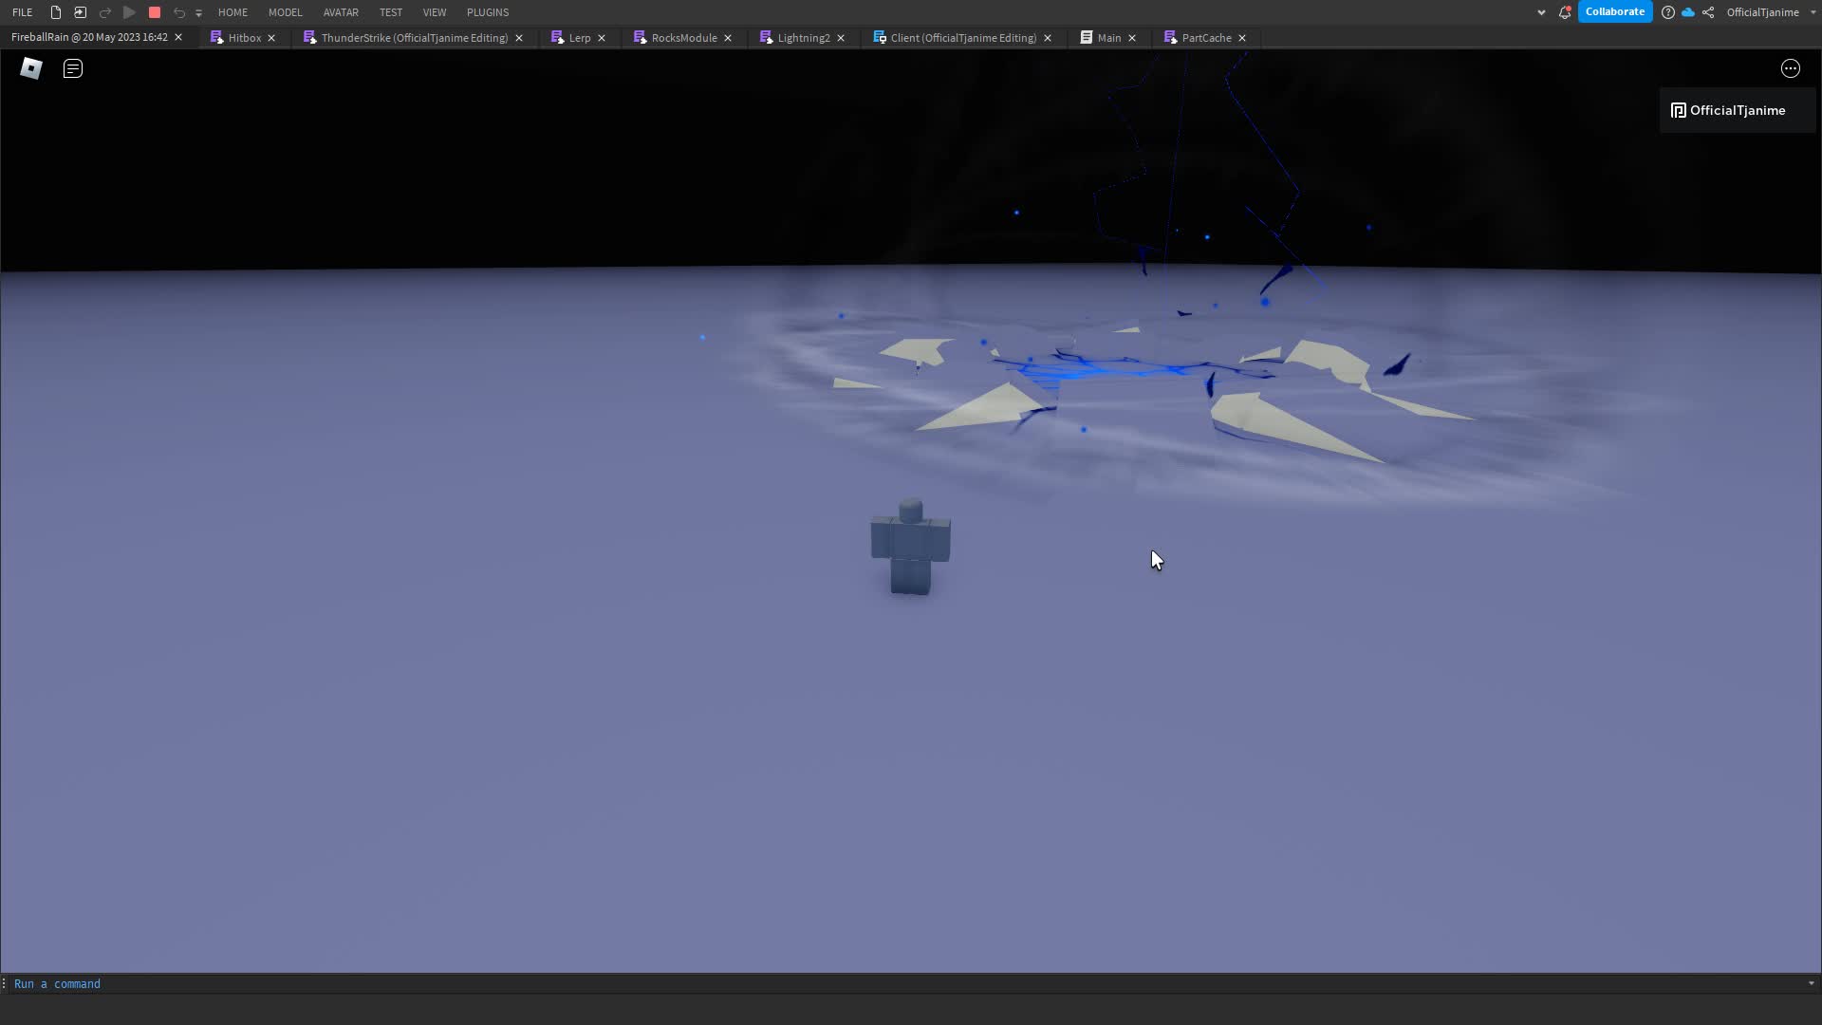The height and width of the screenshot is (1025, 1822).
Task: Click the Collaborate button
Action: click(1614, 11)
